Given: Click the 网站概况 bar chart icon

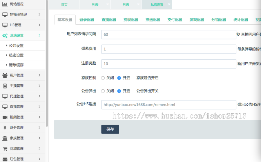Looking at the screenshot, I should tap(5, 4).
